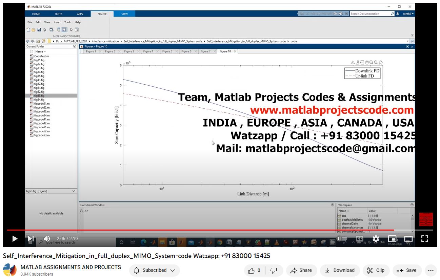Screen dimensions: 440x280
Task: Open the APPS ribbon tab
Action: pos(80,14)
